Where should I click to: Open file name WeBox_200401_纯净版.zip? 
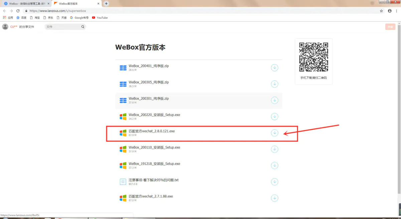(149, 66)
